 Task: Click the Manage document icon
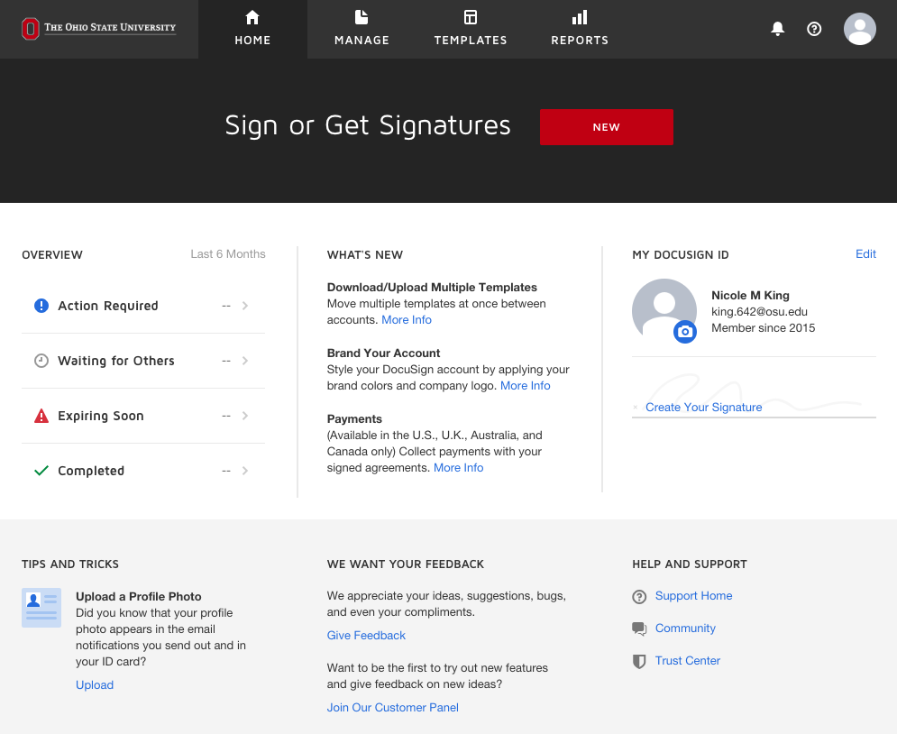(362, 18)
